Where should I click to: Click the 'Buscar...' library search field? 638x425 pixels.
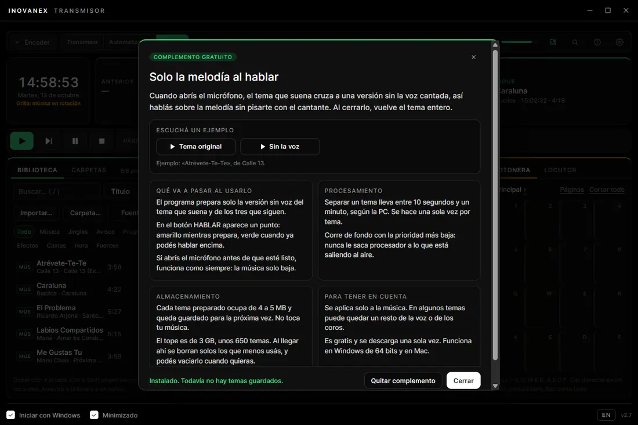click(x=57, y=191)
